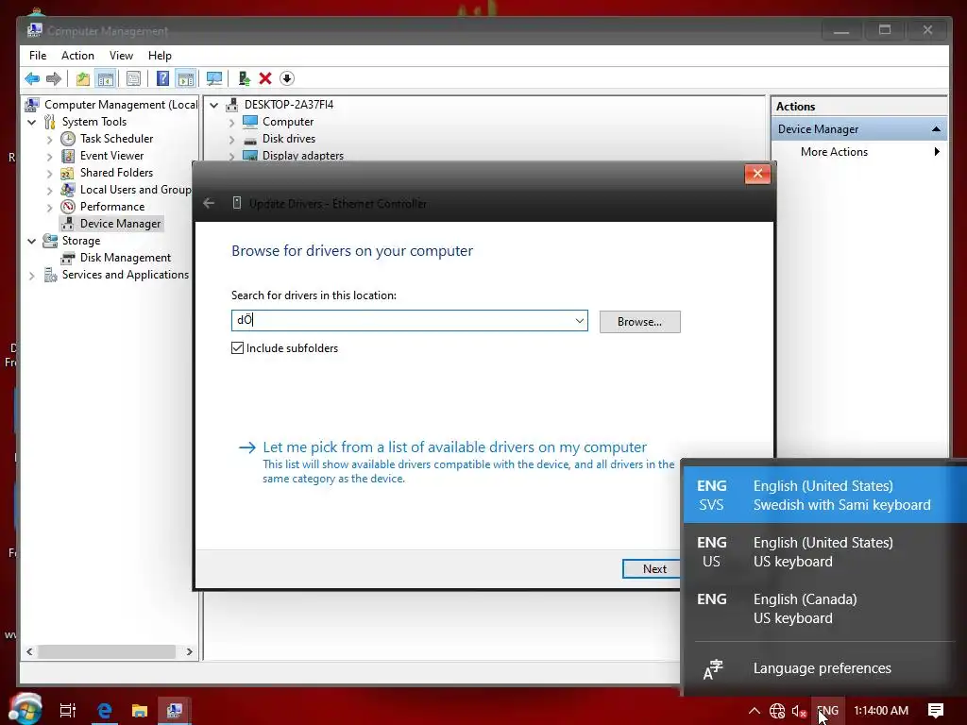Expand the Event Viewer arrow

coord(49,157)
